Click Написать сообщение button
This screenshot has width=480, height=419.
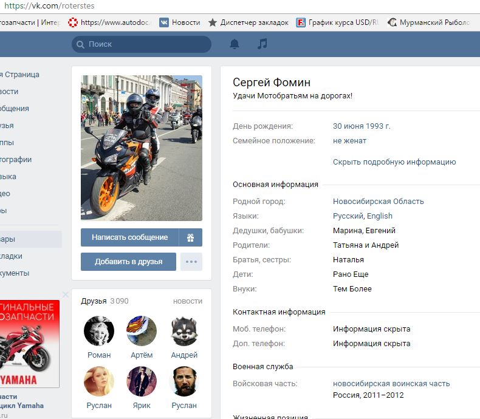129,237
